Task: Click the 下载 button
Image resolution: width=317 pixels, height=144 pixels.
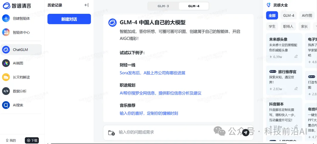Action: (32, 140)
